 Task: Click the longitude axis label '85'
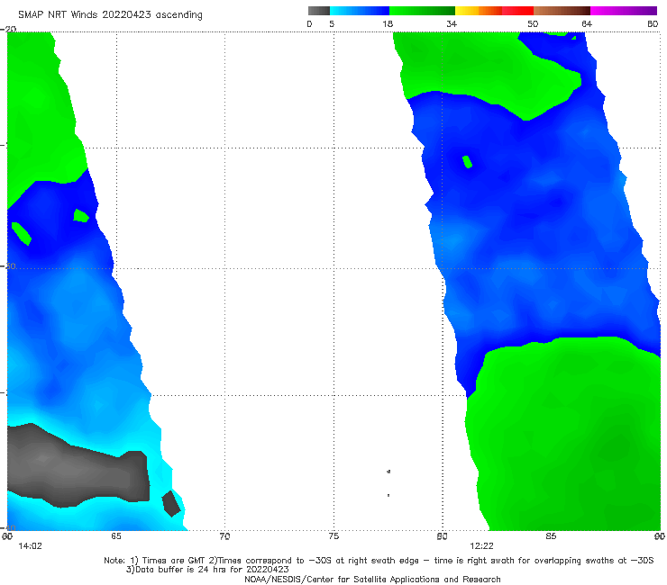tap(551, 536)
